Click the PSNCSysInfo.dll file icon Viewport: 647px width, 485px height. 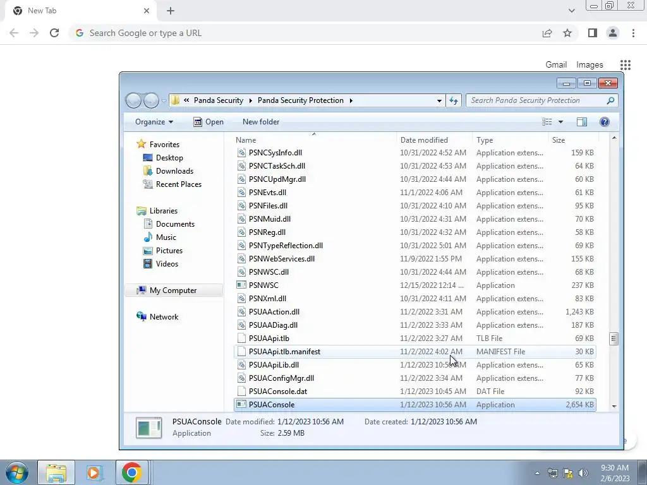241,153
